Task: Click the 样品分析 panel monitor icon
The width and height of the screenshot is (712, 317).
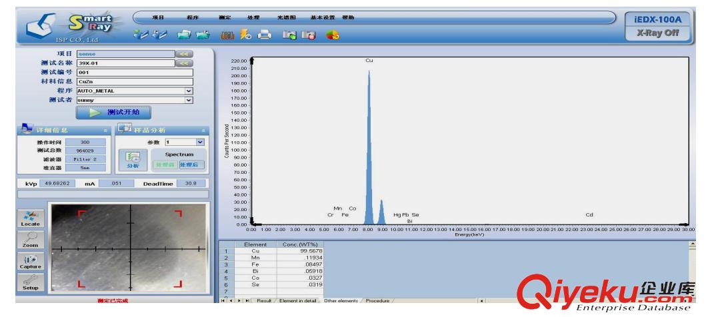Action: point(125,129)
